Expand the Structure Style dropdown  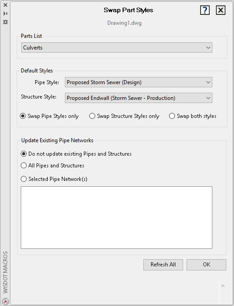coord(138,98)
